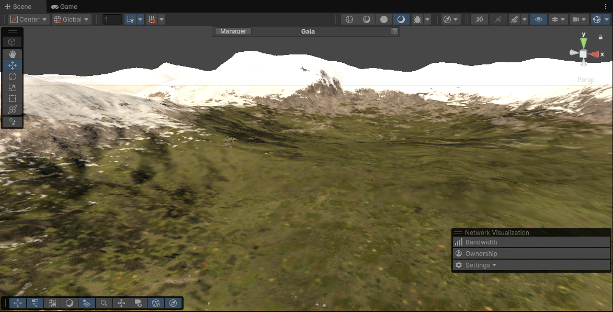Click the debug draw mode bug icon
This screenshot has width=613, height=312.
pyautogui.click(x=417, y=19)
